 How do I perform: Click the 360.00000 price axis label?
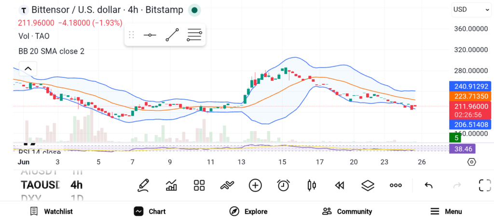point(471,29)
